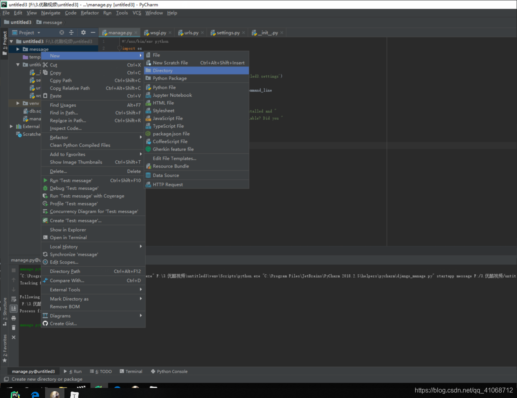This screenshot has width=517, height=398.
Task: Switch to the settings.py editor tab
Action: click(x=228, y=33)
